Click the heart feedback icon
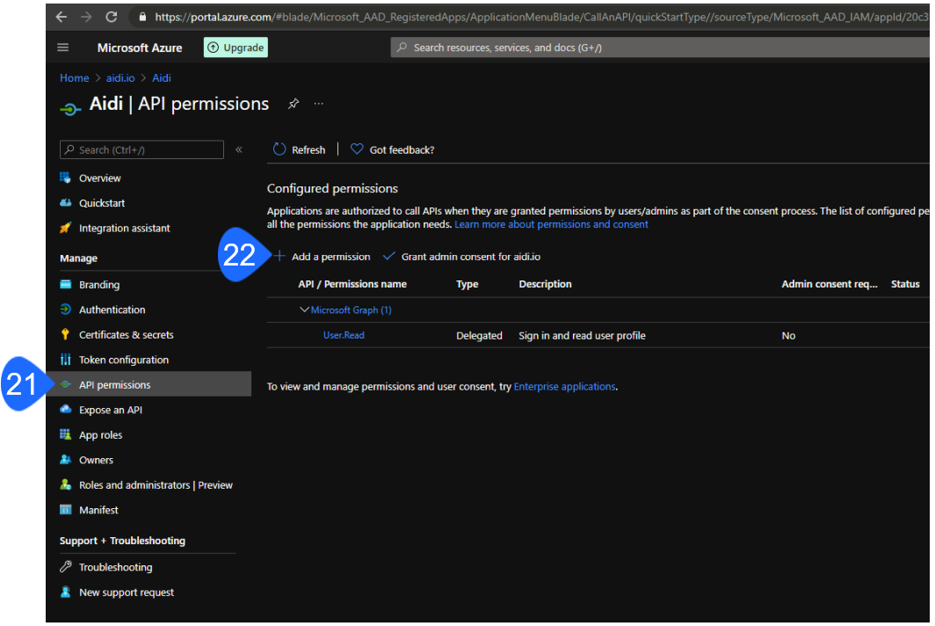This screenshot has height=626, width=935. click(357, 149)
